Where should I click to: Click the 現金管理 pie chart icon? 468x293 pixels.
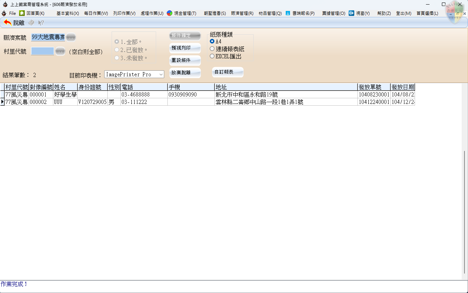tap(170, 13)
